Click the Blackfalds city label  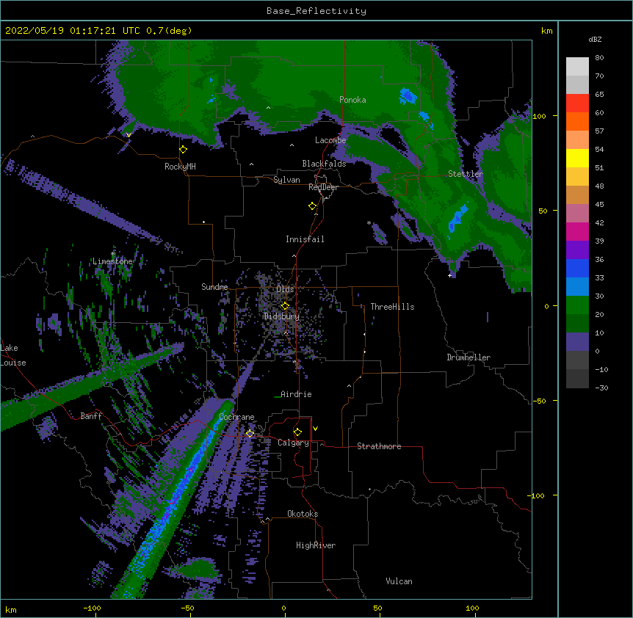coord(324,164)
